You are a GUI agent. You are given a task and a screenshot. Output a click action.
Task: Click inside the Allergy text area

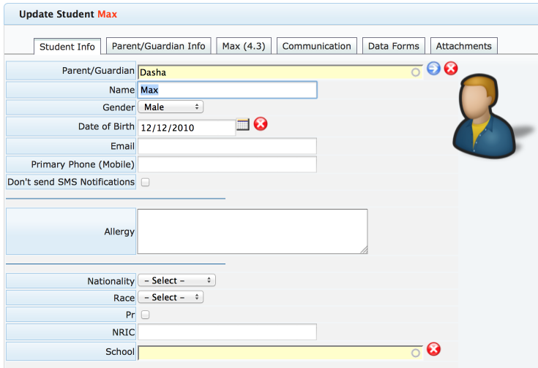[253, 231]
